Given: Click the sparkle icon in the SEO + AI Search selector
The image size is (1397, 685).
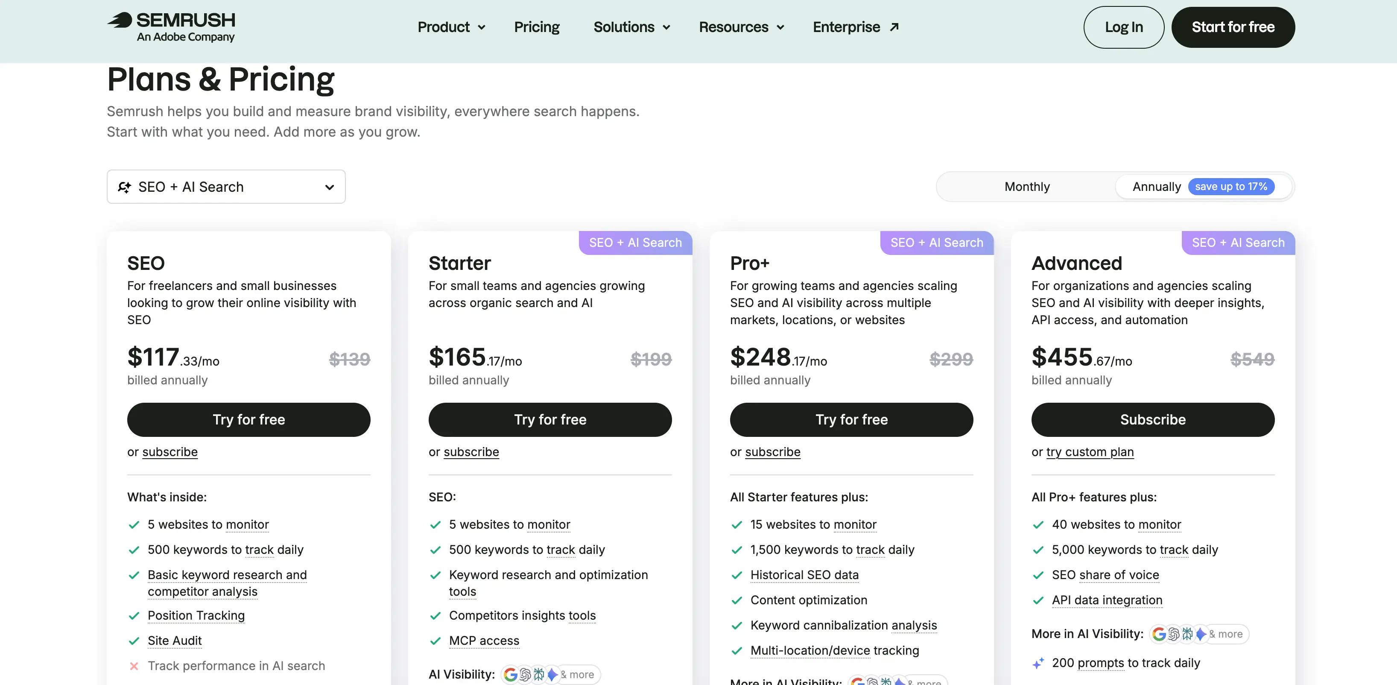Looking at the screenshot, I should 125,187.
